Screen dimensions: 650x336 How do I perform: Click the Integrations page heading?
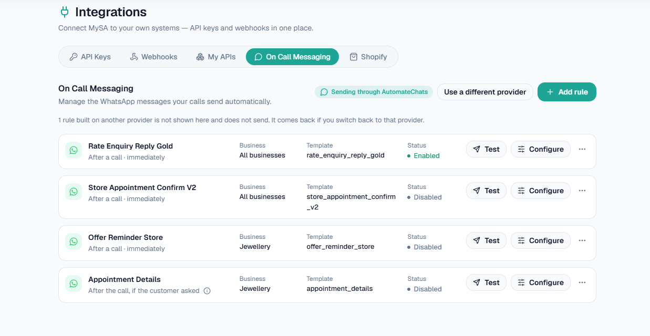(x=111, y=12)
